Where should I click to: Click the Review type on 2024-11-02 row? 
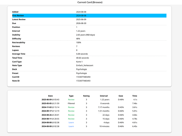[71, 107]
